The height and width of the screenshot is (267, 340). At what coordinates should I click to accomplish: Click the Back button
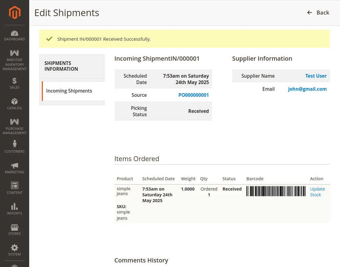click(x=318, y=12)
